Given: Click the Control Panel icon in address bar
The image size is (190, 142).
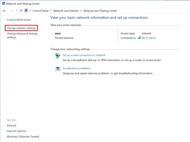Looking at the screenshot, I should pyautogui.click(x=26, y=11).
